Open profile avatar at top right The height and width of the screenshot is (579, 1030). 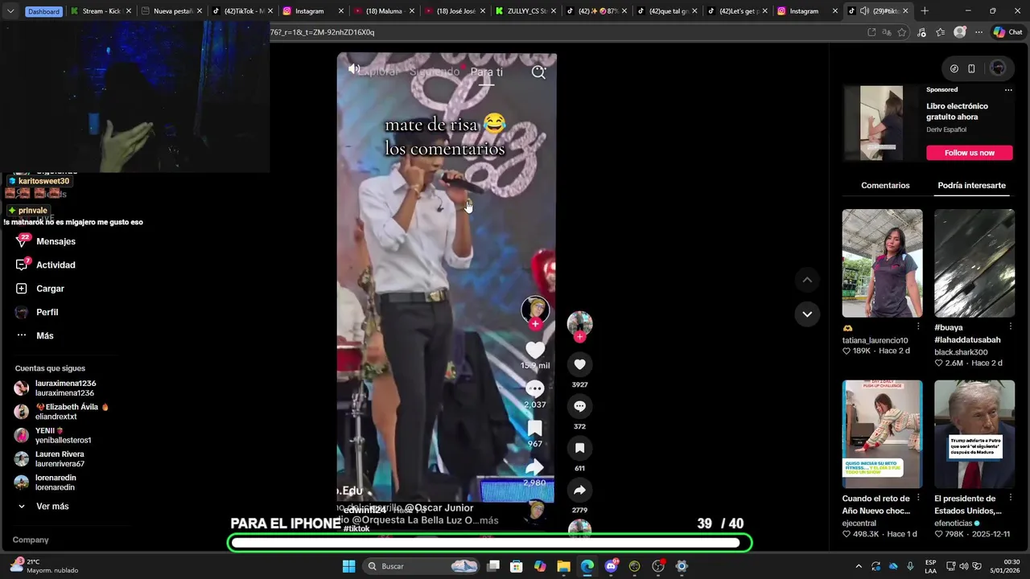click(998, 68)
